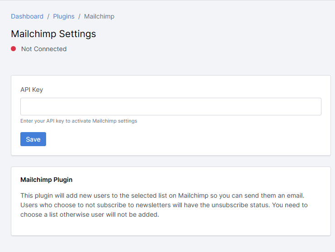Open the Dashboard breadcrumb link
335x252 pixels.
coord(27,16)
